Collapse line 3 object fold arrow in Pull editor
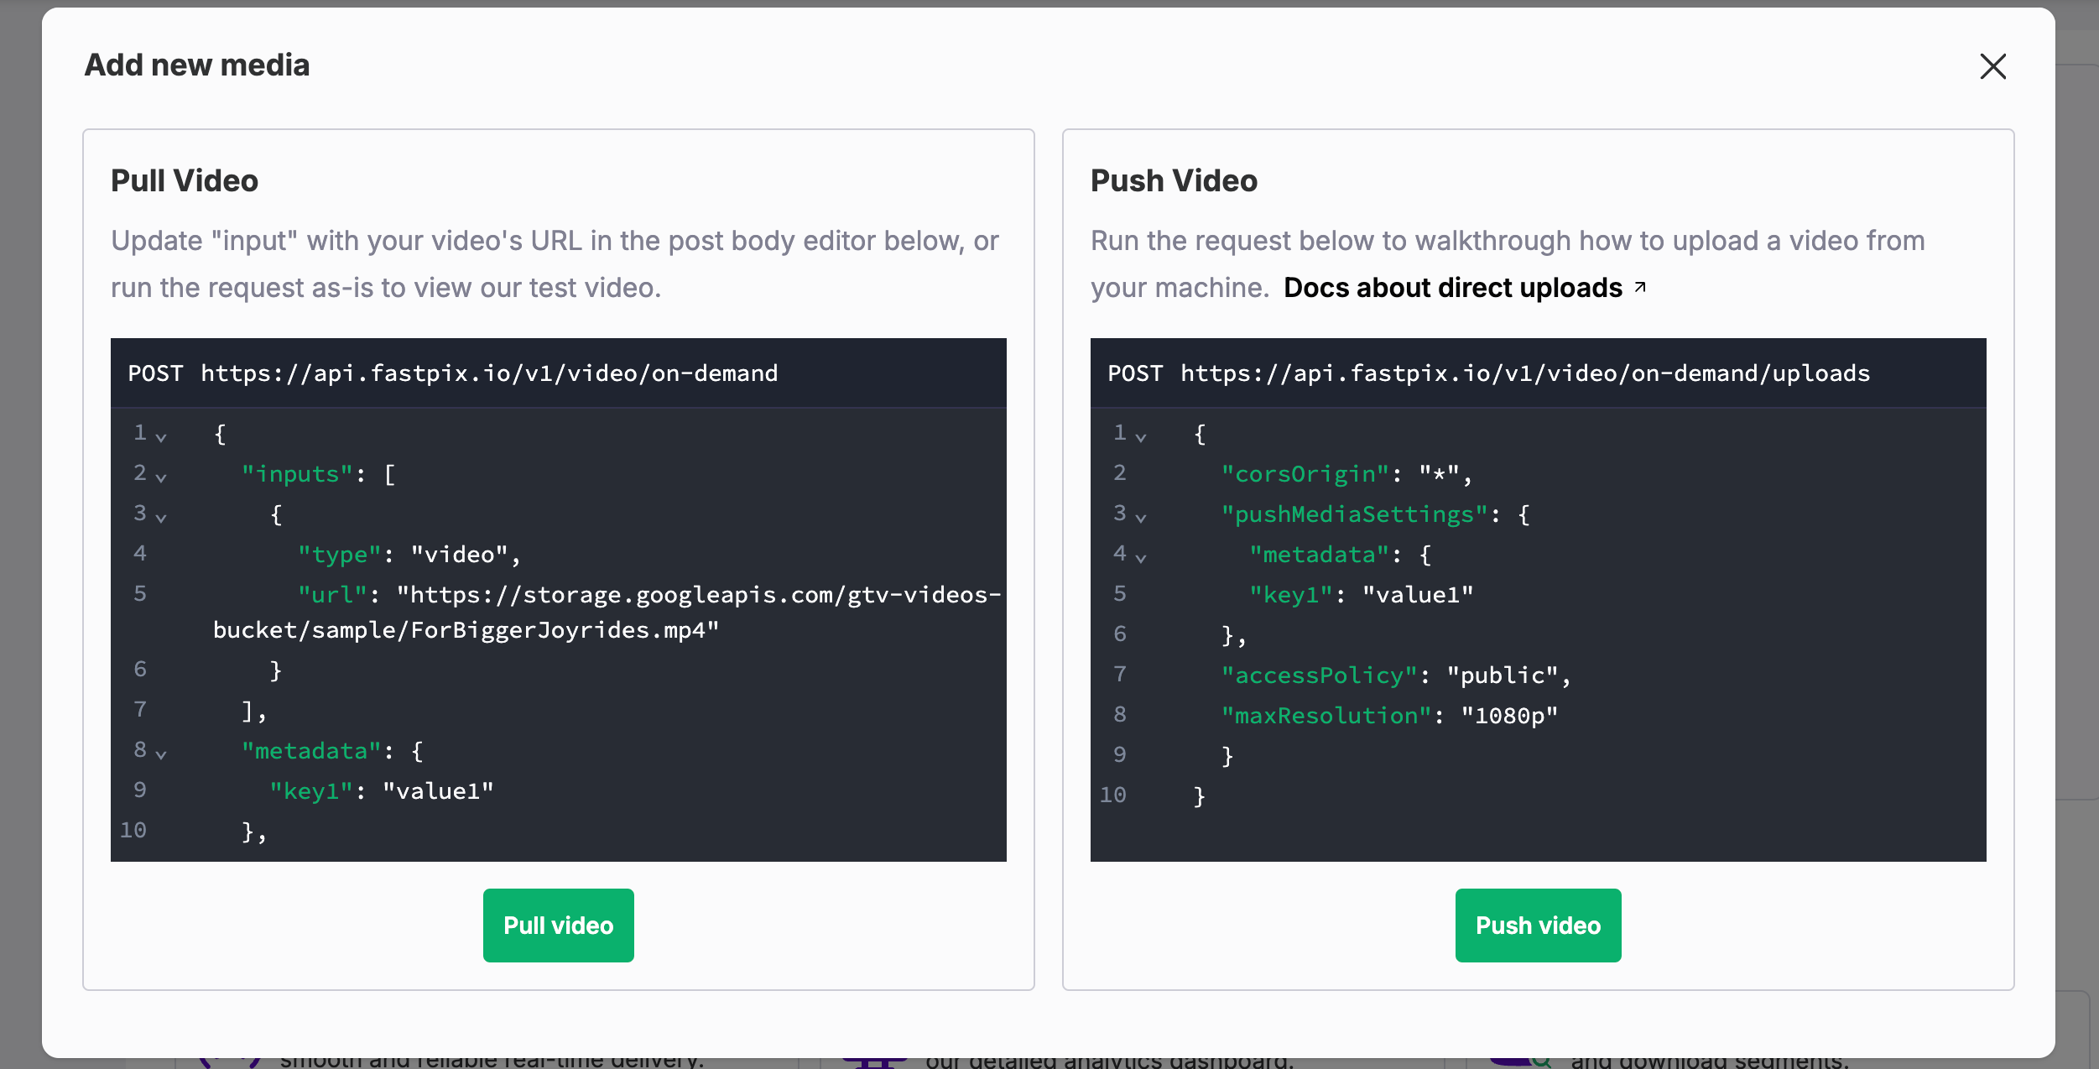 [161, 518]
